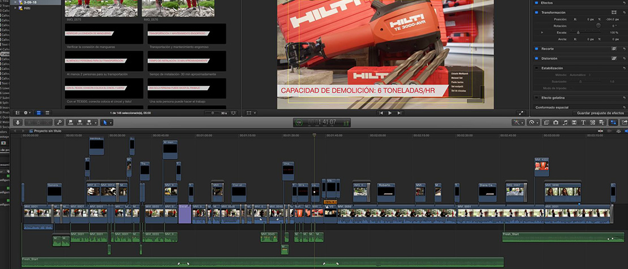Viewport: 628px width, 269px height.
Task: Toggle timeline snapping button
Action: pos(626,131)
